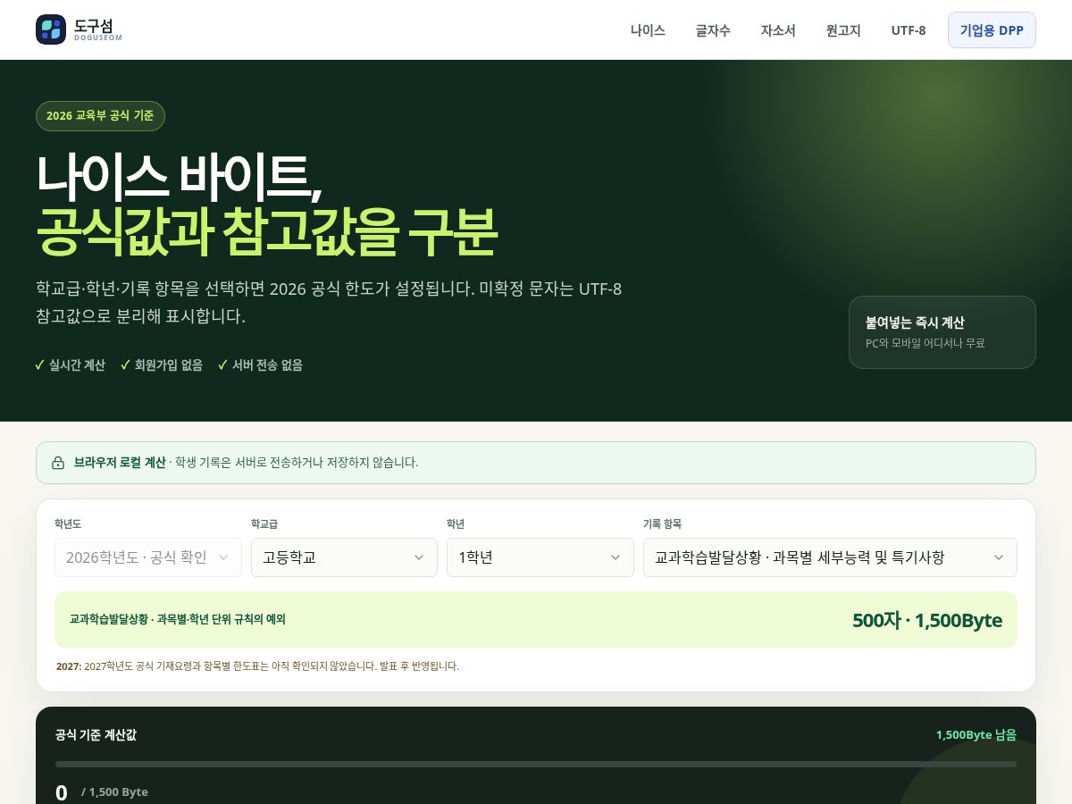Image resolution: width=1072 pixels, height=804 pixels.
Task: Click the lock icon in privacy banner
Action: (x=58, y=463)
